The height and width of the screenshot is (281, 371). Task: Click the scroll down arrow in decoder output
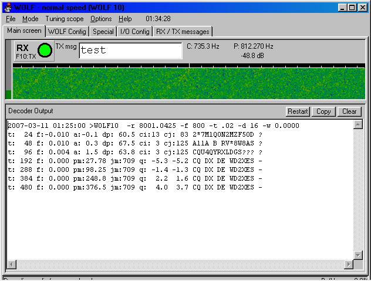(x=357, y=255)
